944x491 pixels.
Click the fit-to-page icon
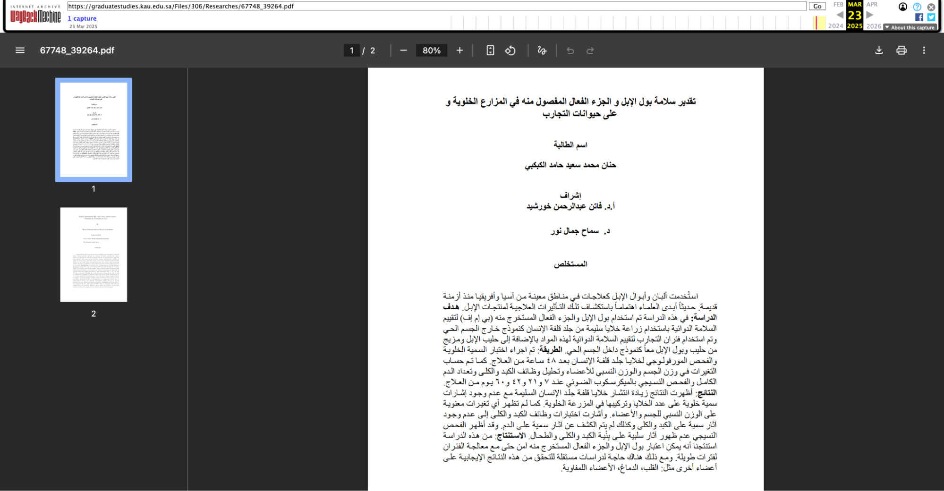[490, 50]
